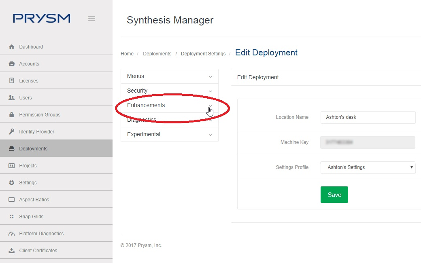Click the Deployment Settings breadcrumb link
The image size is (421, 264).
[203, 54]
